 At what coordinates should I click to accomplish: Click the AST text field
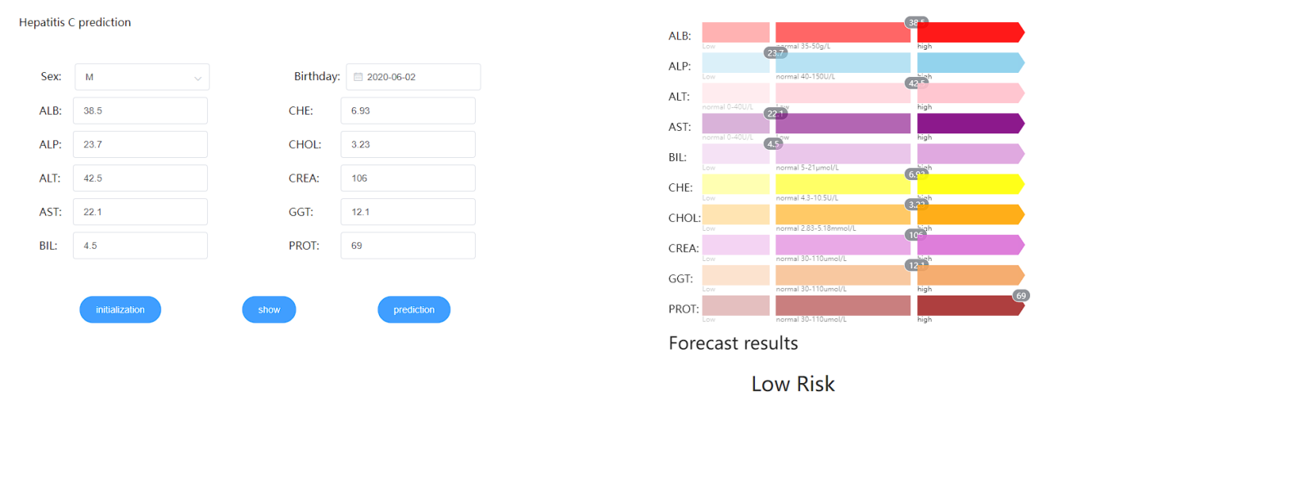pyautogui.click(x=140, y=211)
